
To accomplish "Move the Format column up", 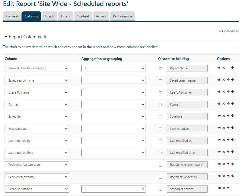I will click(x=228, y=104).
